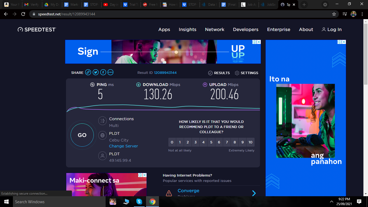Open the media control icon in Chrome toolbar
This screenshot has width=368, height=207.
point(345,14)
